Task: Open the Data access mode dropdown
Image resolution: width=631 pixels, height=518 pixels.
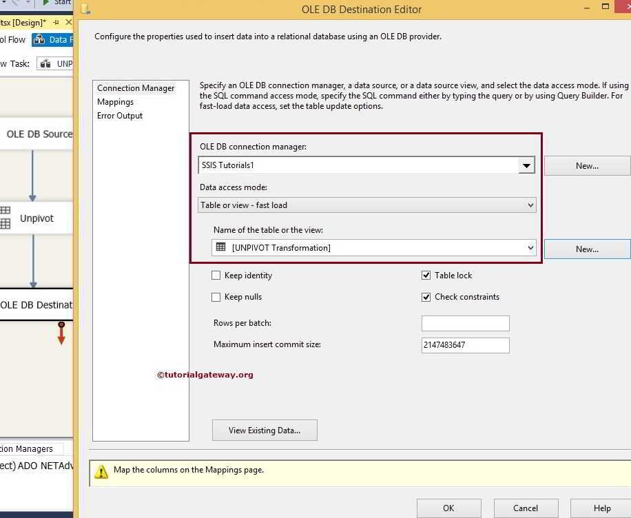Action: point(530,205)
